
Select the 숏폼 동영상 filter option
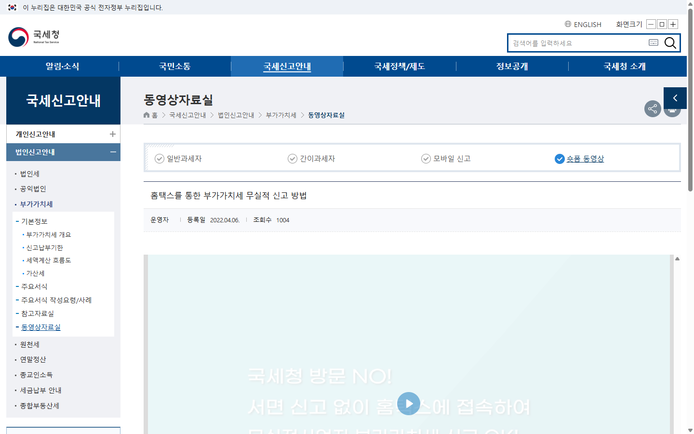coord(579,159)
